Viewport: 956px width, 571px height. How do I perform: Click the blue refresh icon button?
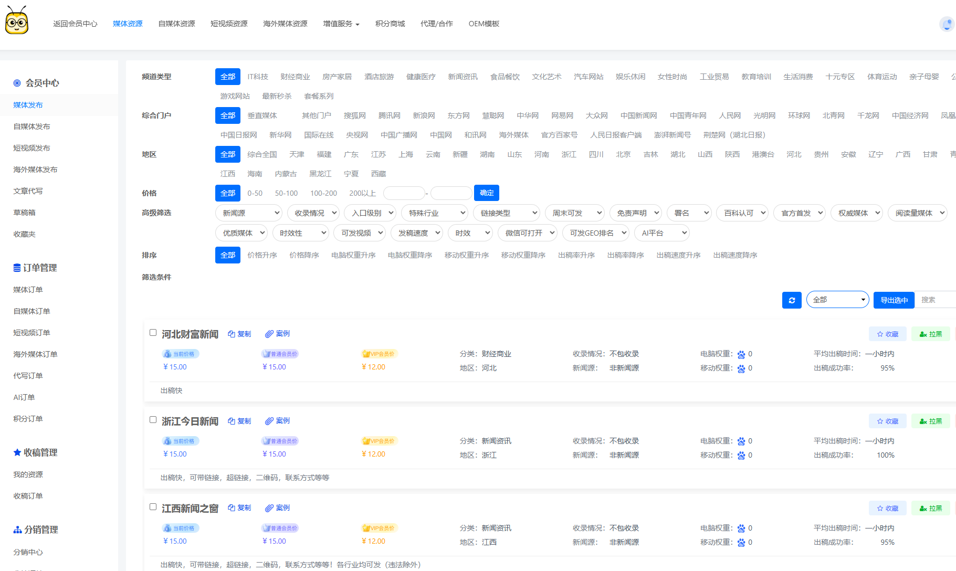[x=792, y=300]
